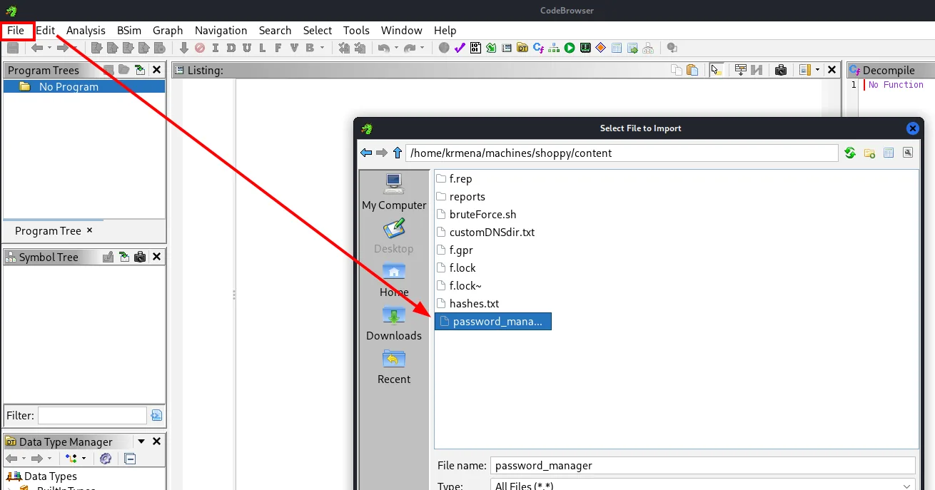This screenshot has width=935, height=490.
Task: Go up one directory level in dialog
Action: coord(398,153)
